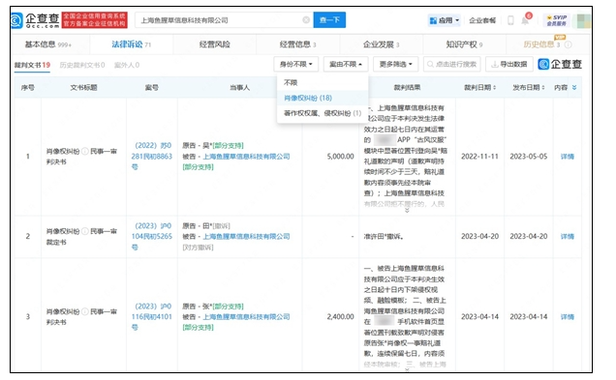This screenshot has width=616, height=380.
Task: Select 裁判文书 19 sub-tab
Action: tap(32, 65)
